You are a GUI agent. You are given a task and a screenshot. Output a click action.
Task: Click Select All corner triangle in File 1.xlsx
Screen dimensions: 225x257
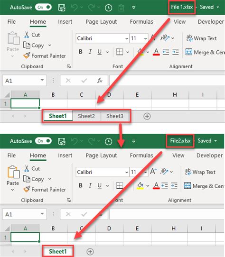point(7,95)
